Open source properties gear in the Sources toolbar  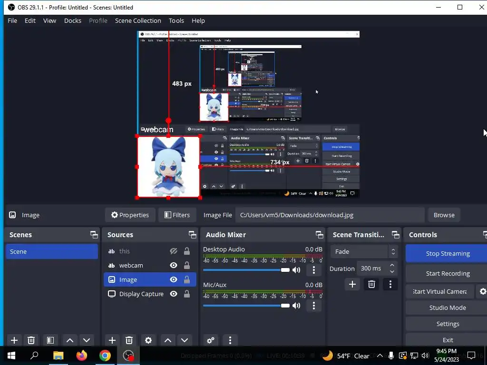(148, 340)
